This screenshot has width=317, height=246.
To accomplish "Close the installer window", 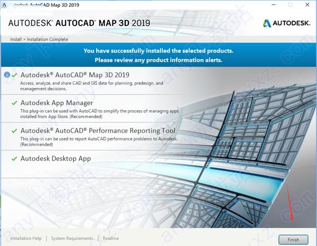I will [307, 5].
